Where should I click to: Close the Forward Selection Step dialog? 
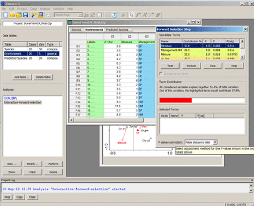click(246, 29)
